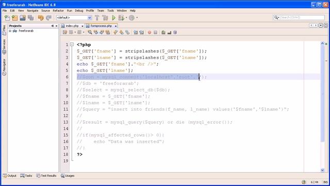Click the Save All toolbar icon
The height and width of the screenshot is (186, 330).
coord(31,18)
